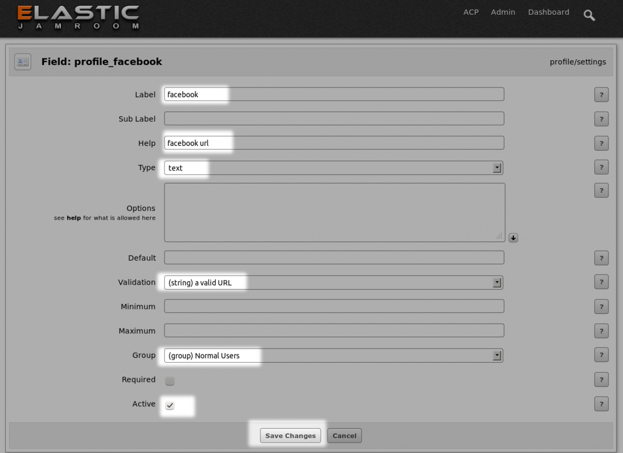Click the search magnifier icon

click(x=589, y=16)
